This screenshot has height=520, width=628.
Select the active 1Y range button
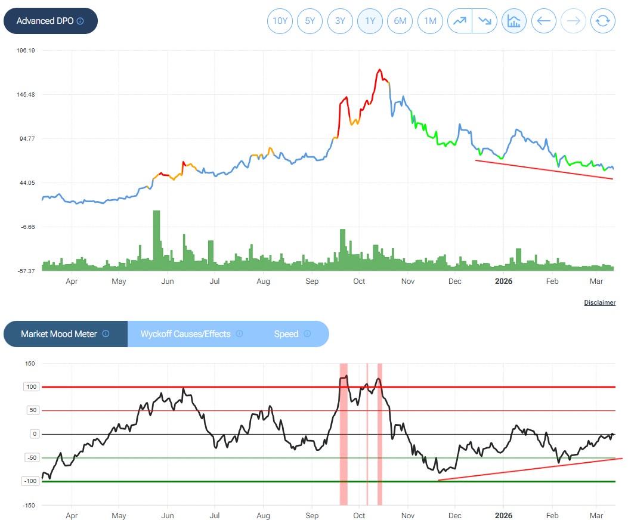pos(370,21)
